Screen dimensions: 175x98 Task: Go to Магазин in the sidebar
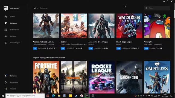[13, 23]
